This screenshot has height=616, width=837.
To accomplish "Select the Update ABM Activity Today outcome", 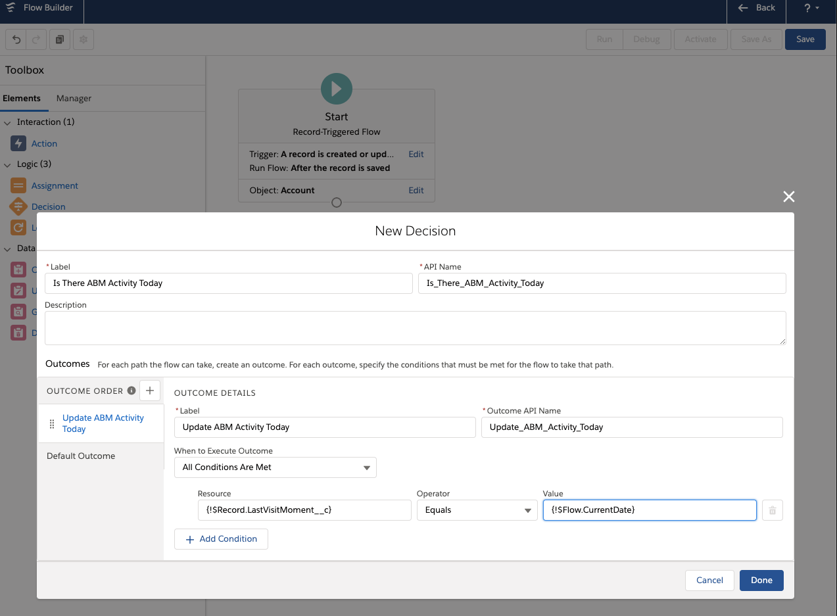I will click(x=101, y=423).
